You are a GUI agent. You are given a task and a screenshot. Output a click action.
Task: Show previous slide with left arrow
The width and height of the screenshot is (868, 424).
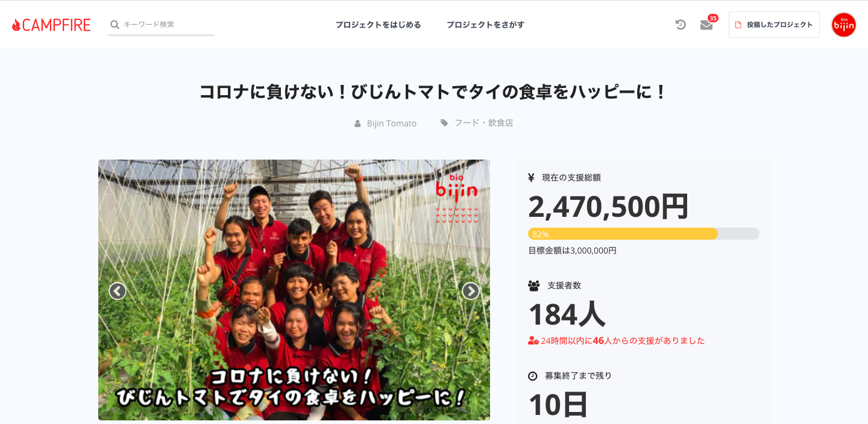point(118,291)
